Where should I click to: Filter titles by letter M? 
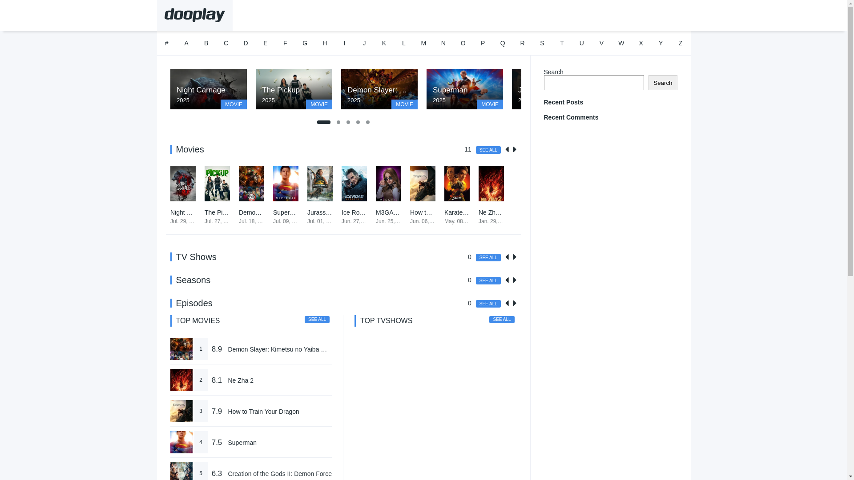[423, 44]
